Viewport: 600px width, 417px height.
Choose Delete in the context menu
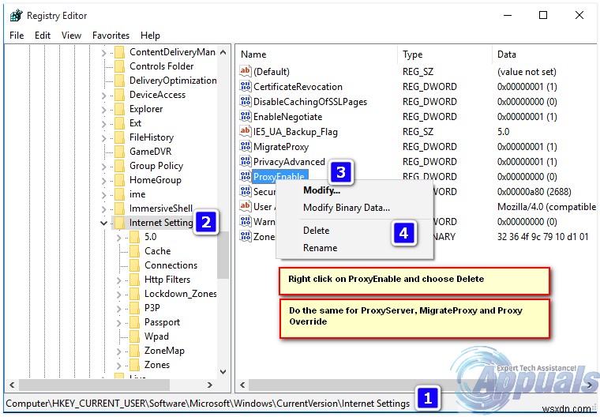[x=354, y=230]
